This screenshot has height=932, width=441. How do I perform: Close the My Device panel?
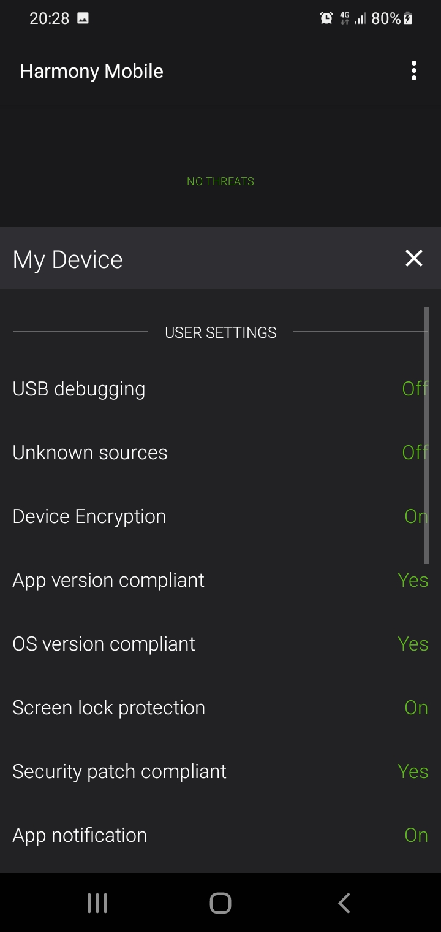click(414, 259)
